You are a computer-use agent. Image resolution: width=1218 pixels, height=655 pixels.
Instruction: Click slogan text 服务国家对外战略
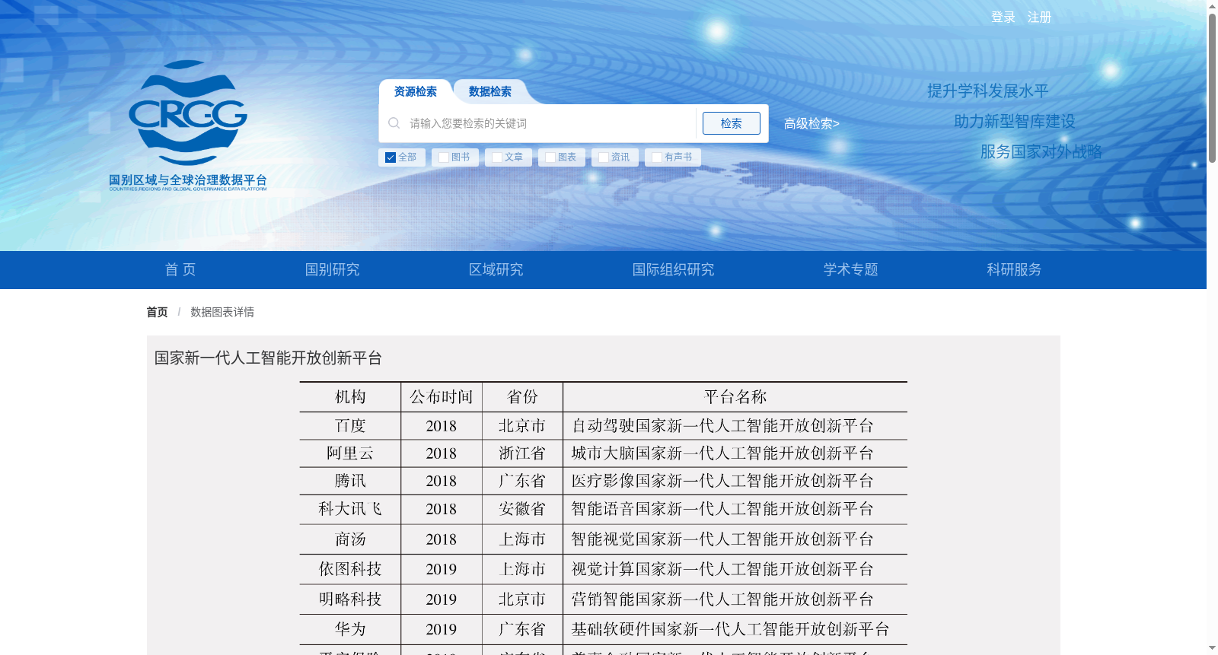pos(1041,151)
